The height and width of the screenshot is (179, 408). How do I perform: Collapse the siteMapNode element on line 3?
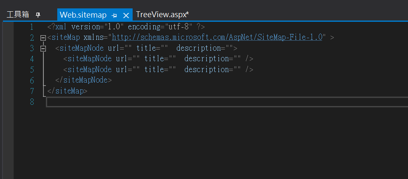[43, 49]
